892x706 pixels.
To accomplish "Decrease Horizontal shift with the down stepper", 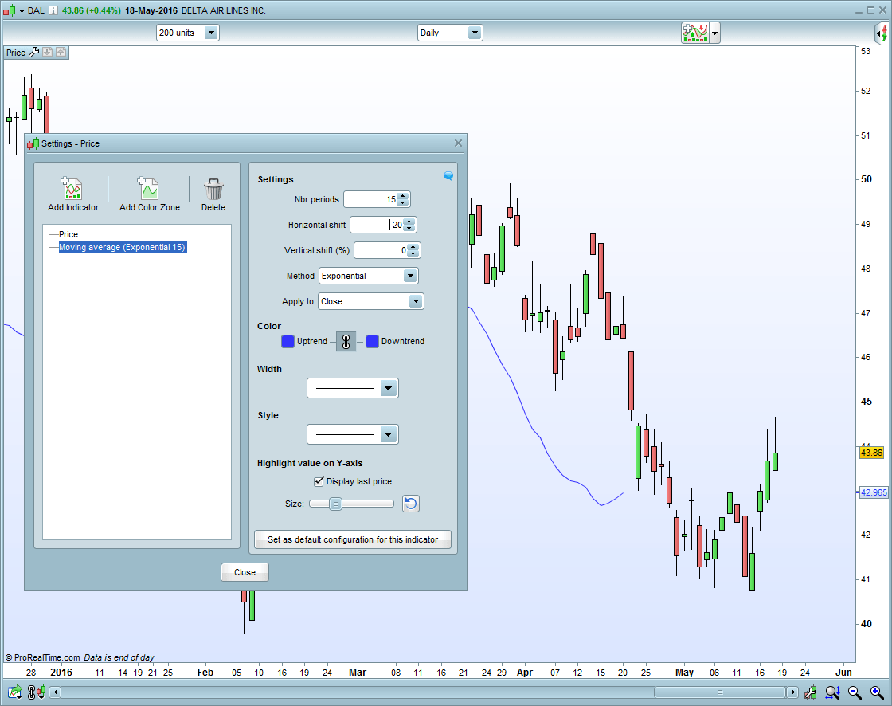I will pyautogui.click(x=409, y=229).
